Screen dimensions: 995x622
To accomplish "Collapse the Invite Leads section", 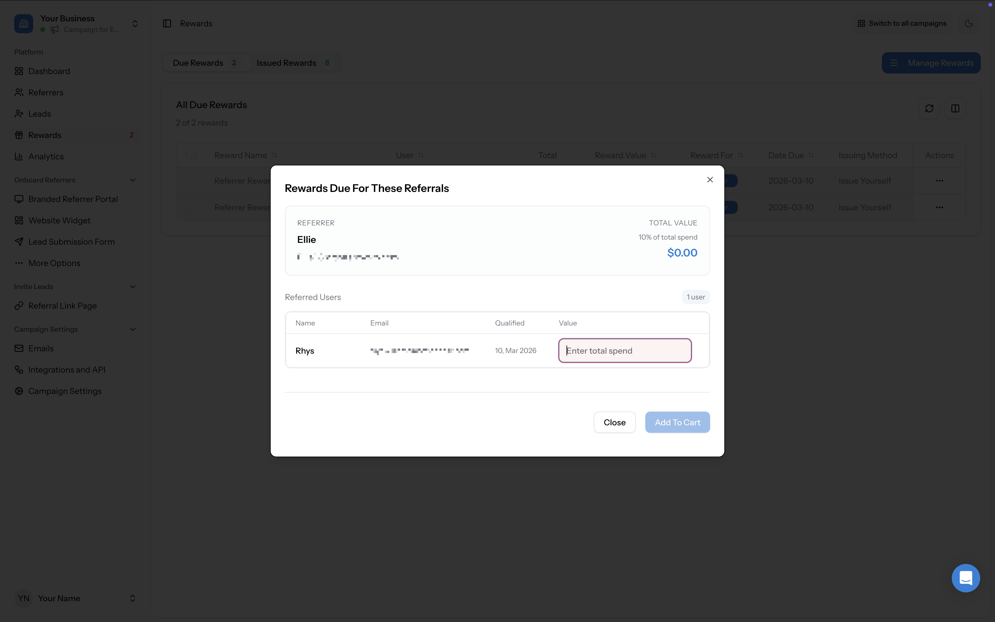I will point(132,286).
